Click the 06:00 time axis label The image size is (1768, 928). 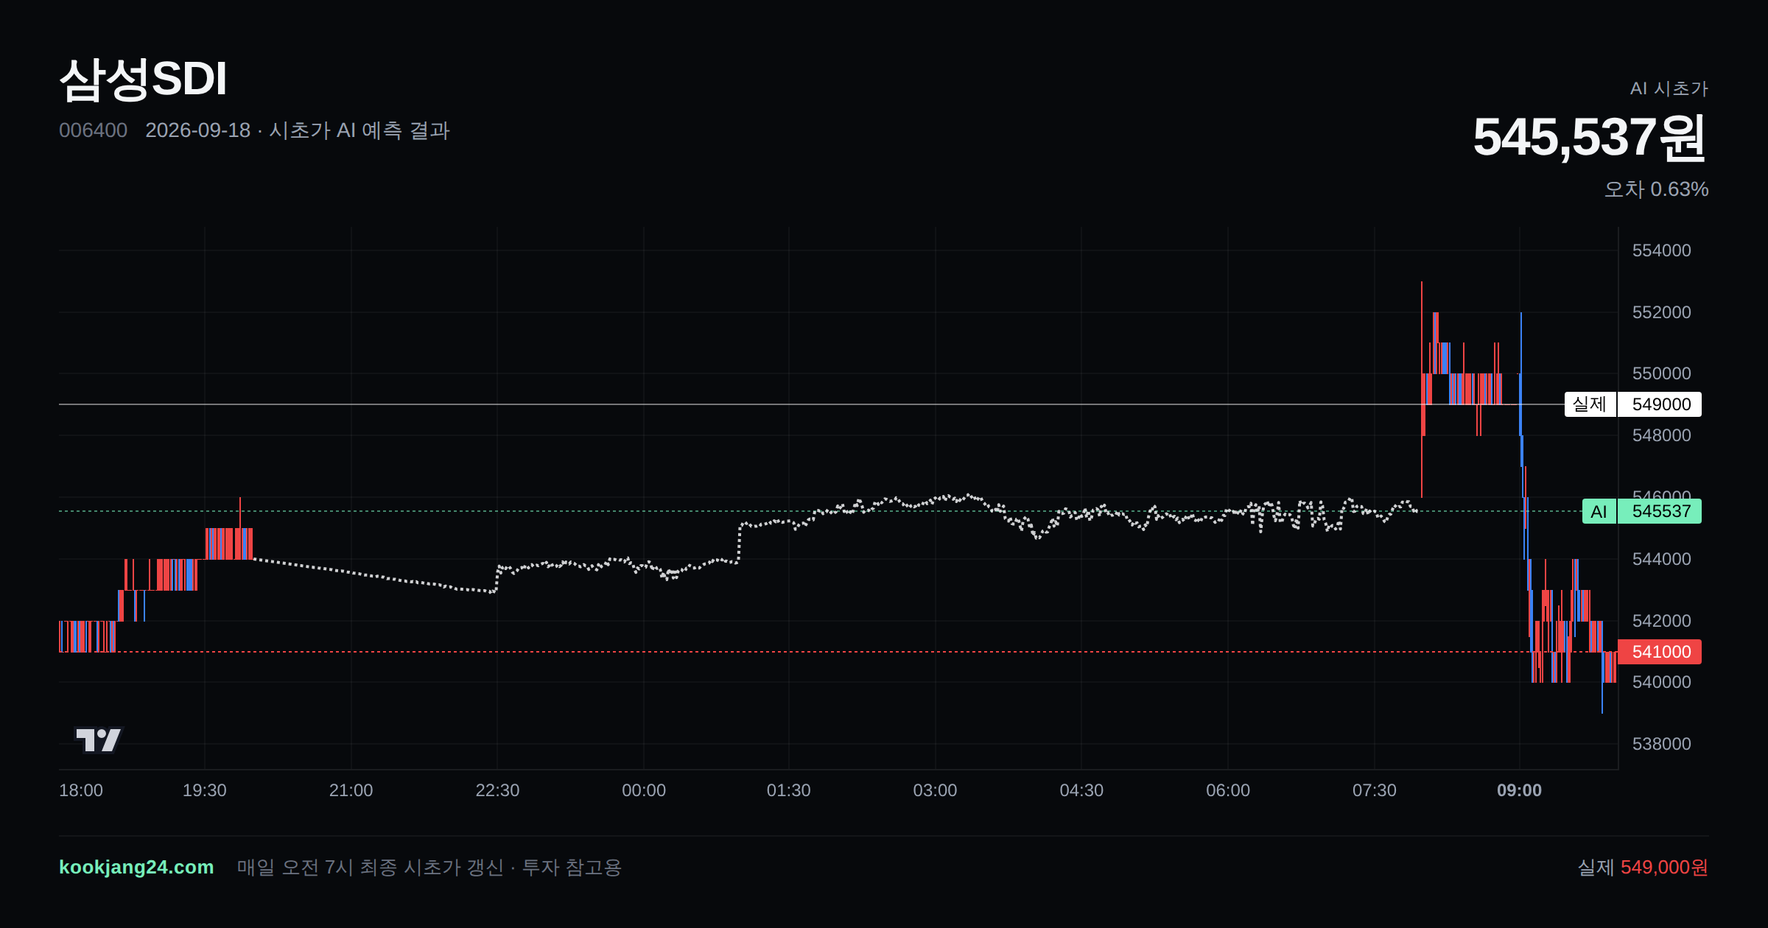(1228, 790)
